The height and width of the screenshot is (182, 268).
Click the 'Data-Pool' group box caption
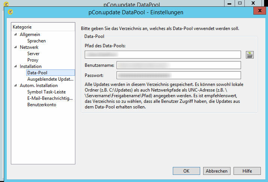[x=94, y=36]
